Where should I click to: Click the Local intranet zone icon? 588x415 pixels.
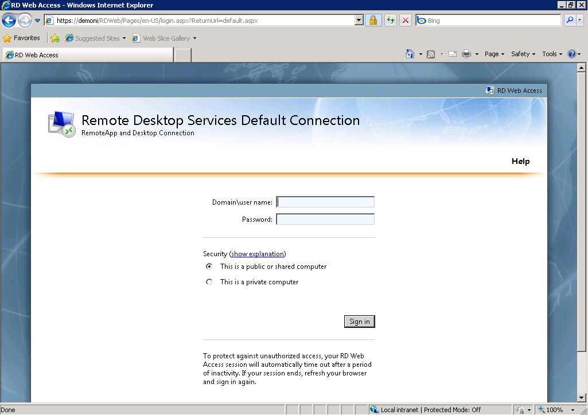point(374,409)
